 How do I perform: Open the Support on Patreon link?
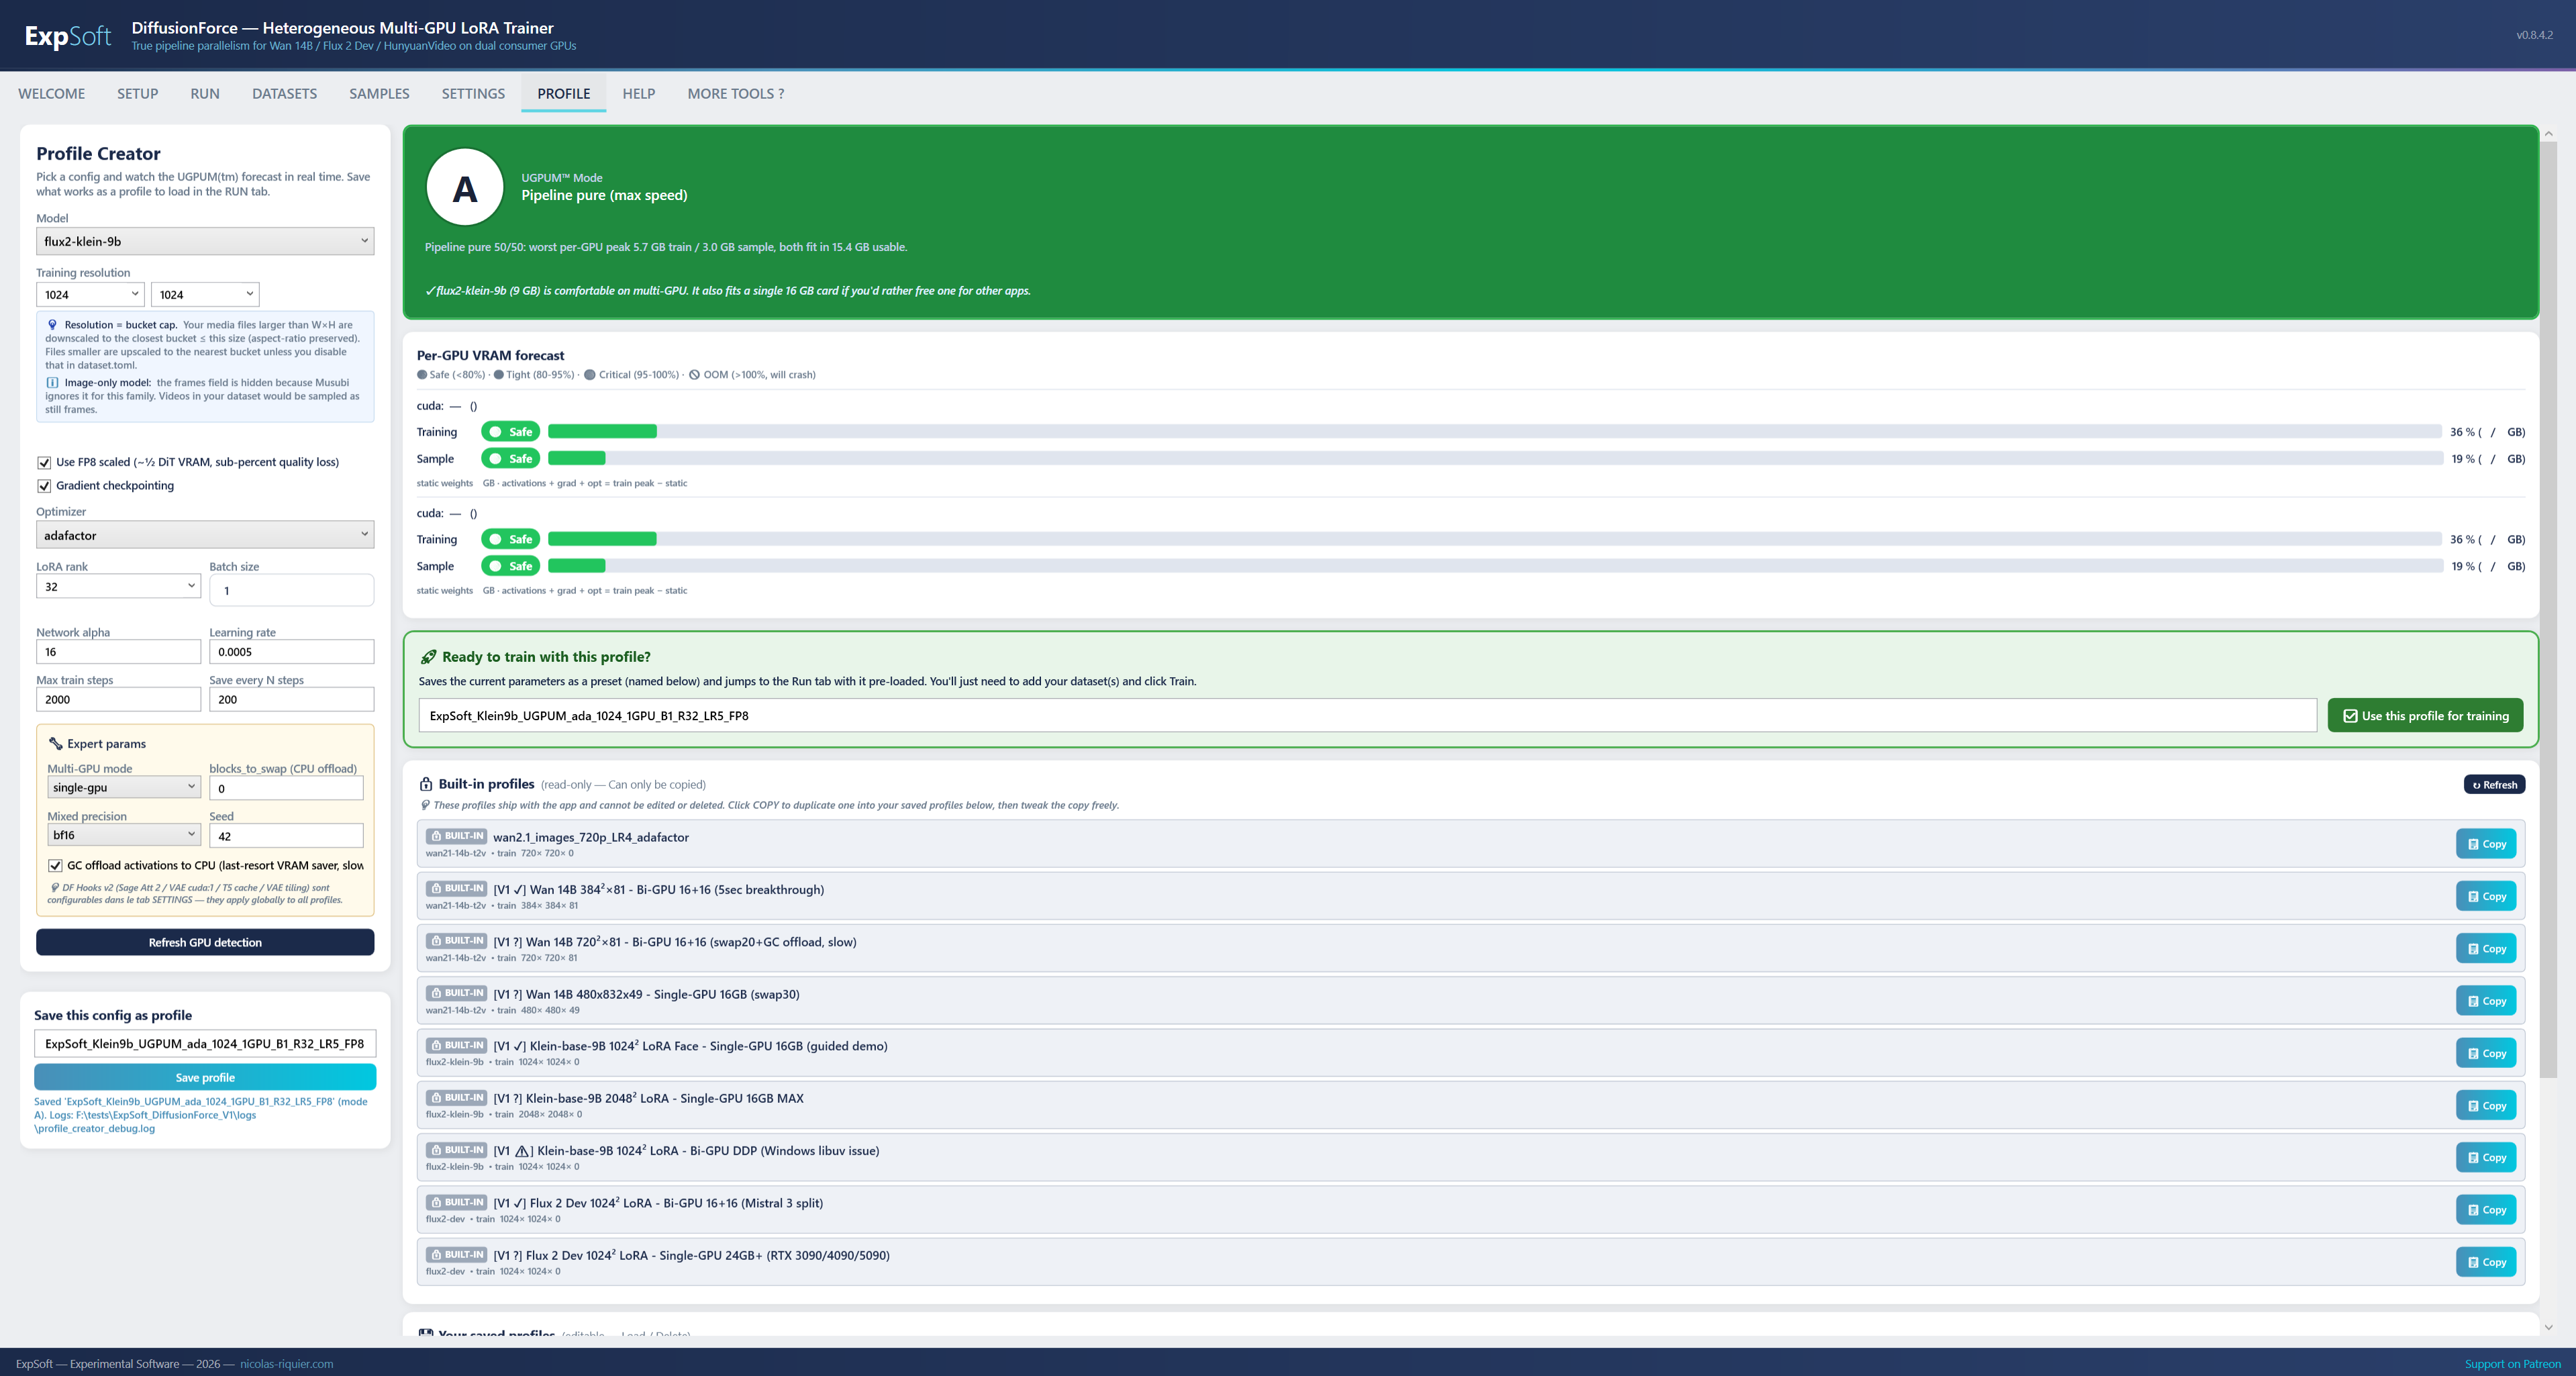coord(2512,1364)
